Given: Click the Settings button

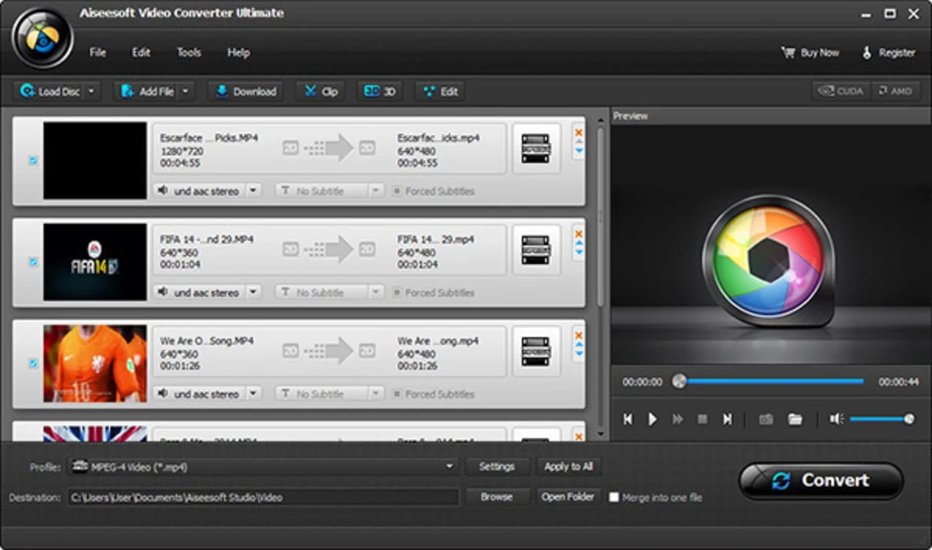Looking at the screenshot, I should pos(497,467).
